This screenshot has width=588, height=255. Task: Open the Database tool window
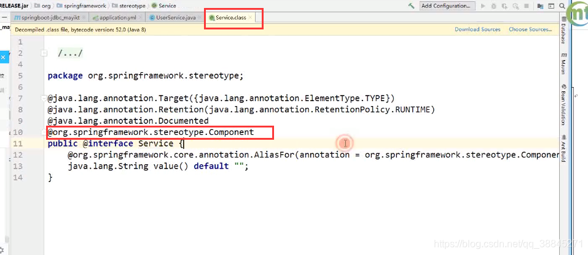click(x=563, y=31)
